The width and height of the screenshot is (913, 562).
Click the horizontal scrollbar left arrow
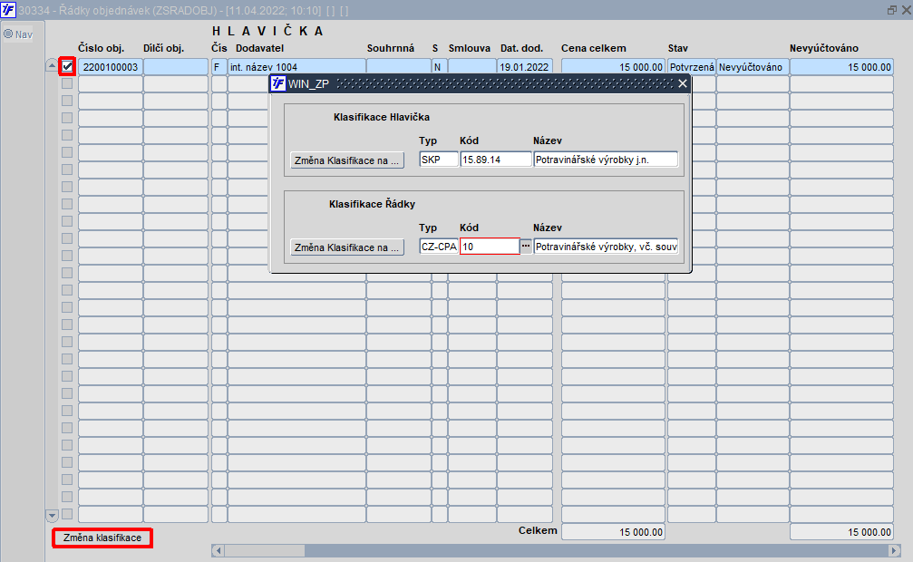tap(219, 550)
